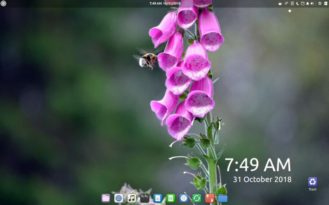Image resolution: width=329 pixels, height=205 pixels.
Task: Launch LibreOffice Writer from dock
Action: click(158, 198)
